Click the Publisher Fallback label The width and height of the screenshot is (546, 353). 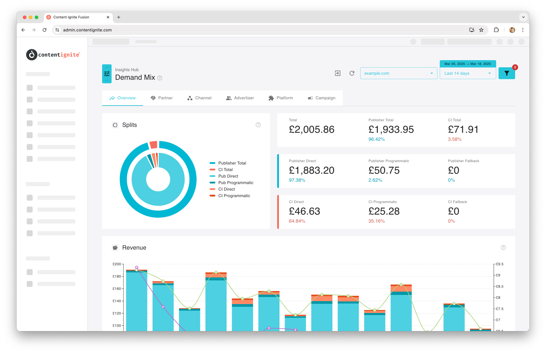click(464, 161)
